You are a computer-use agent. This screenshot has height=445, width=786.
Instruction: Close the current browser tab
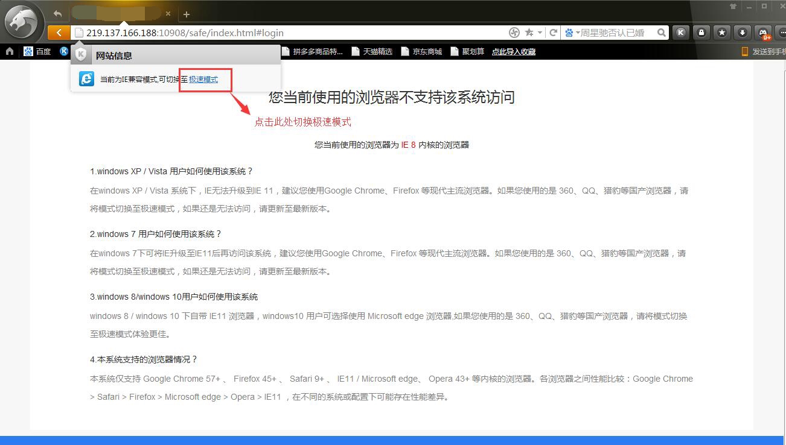click(x=168, y=13)
